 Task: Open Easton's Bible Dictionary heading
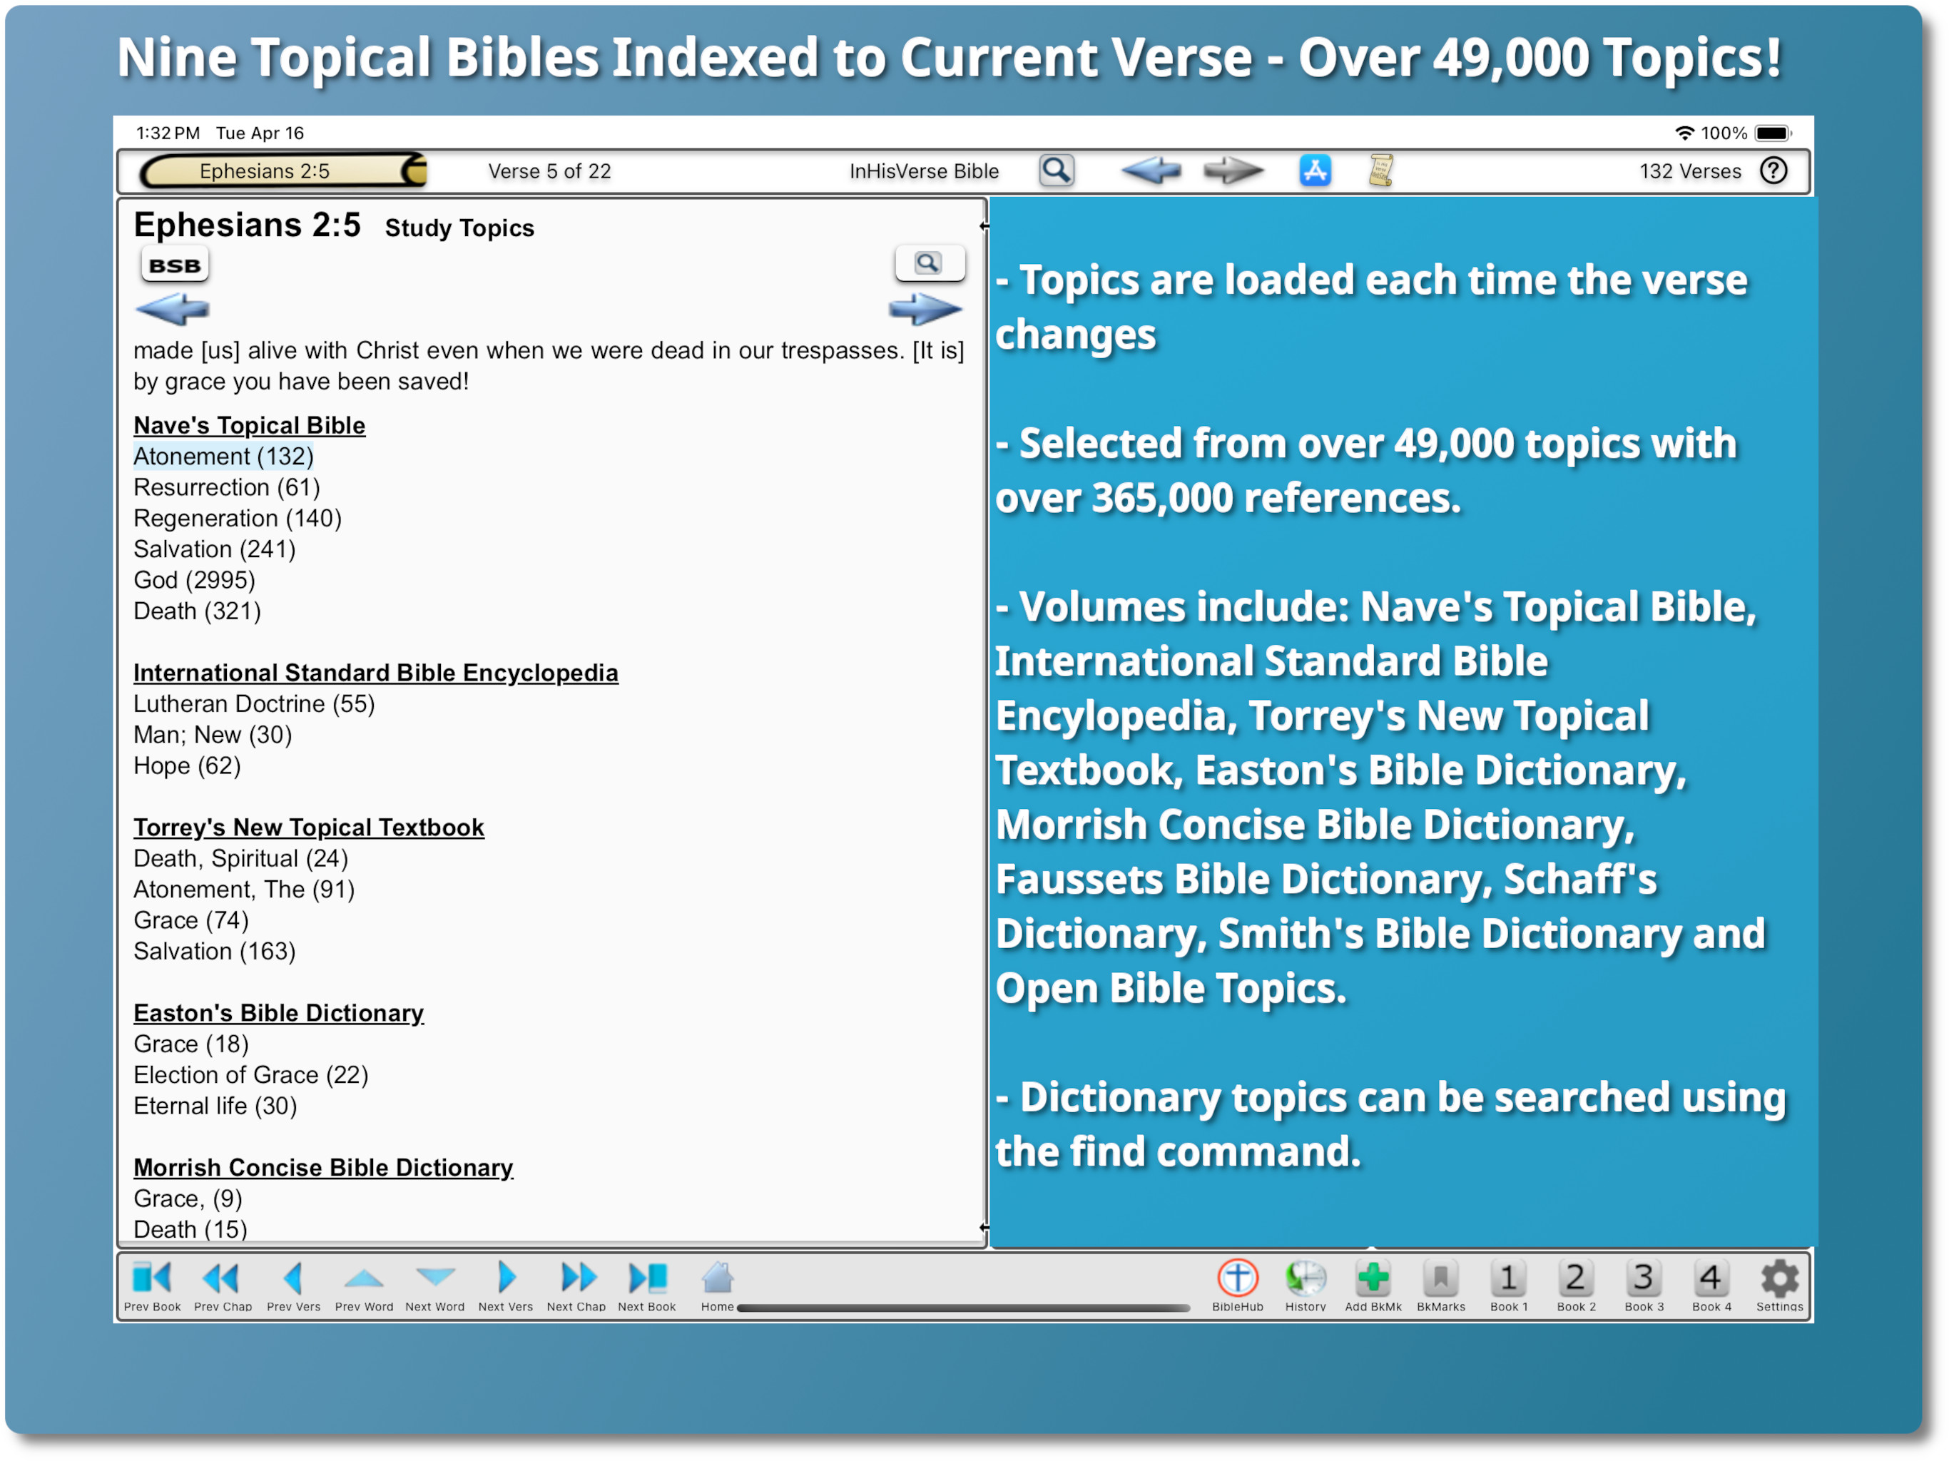pyautogui.click(x=278, y=1014)
